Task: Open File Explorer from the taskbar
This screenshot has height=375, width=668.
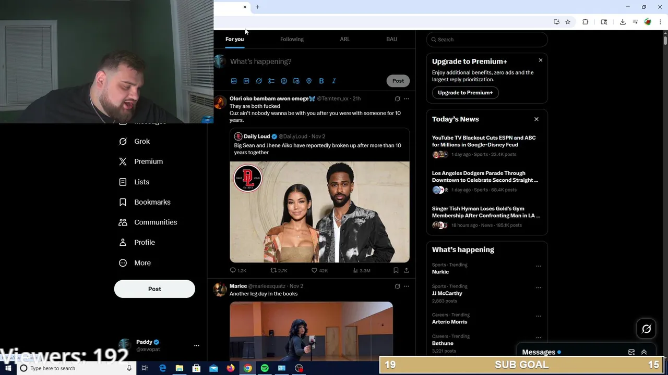Action: tap(180, 368)
